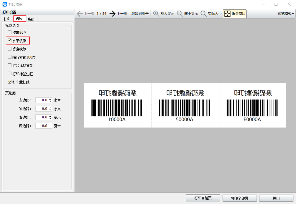Switch to the 打印 tab
The height and width of the screenshot is (204, 296).
point(7,19)
